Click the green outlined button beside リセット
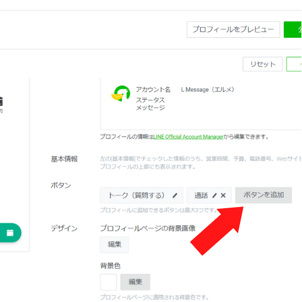The image size is (302, 302). [x=294, y=64]
